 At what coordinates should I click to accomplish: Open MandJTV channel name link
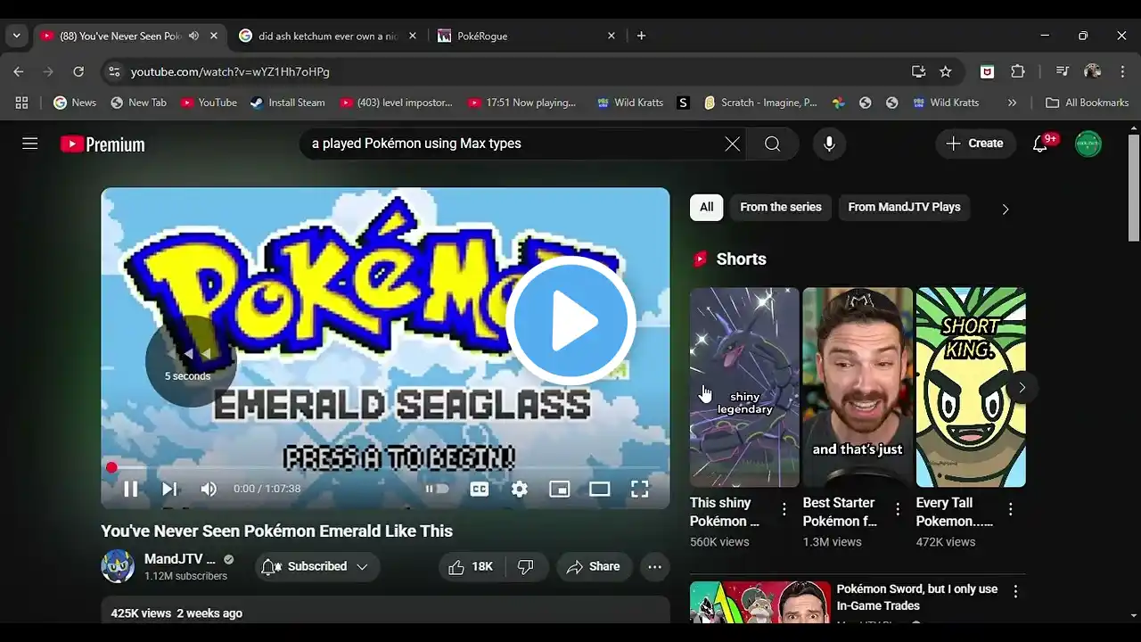[180, 559]
